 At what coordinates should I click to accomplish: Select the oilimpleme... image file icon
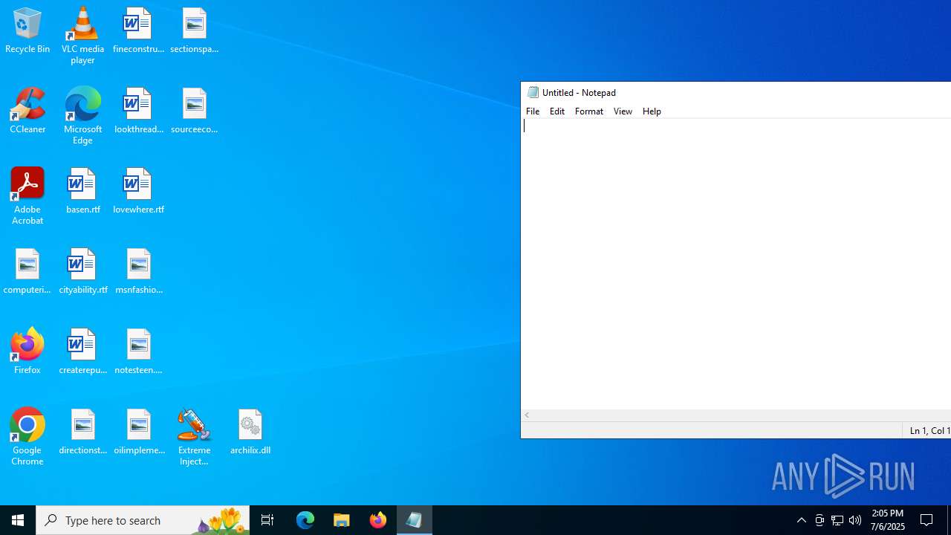point(138,432)
